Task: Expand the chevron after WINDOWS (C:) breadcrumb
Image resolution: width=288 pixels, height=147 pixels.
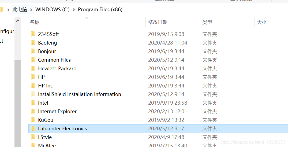Action: click(74, 10)
